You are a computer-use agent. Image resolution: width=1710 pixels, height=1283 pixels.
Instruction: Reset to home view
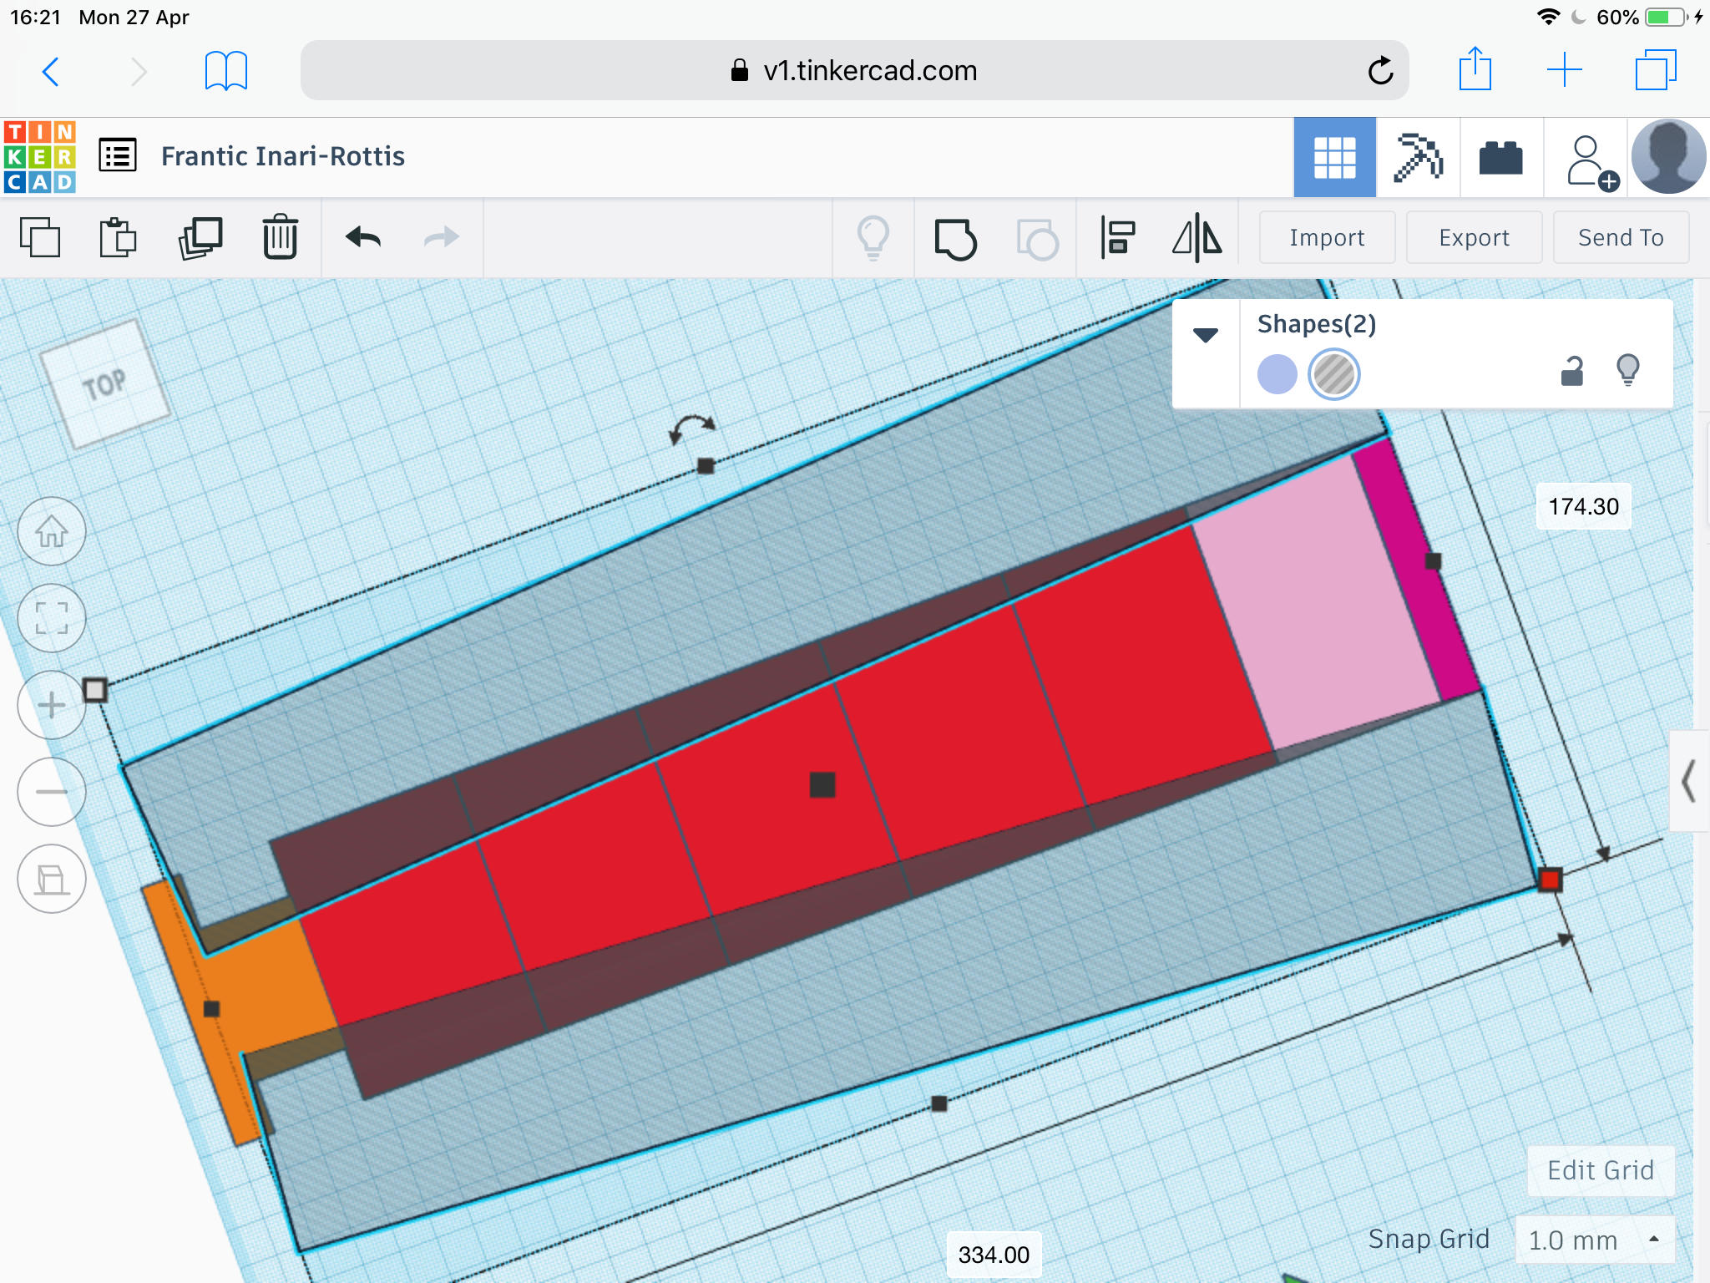pos(52,531)
